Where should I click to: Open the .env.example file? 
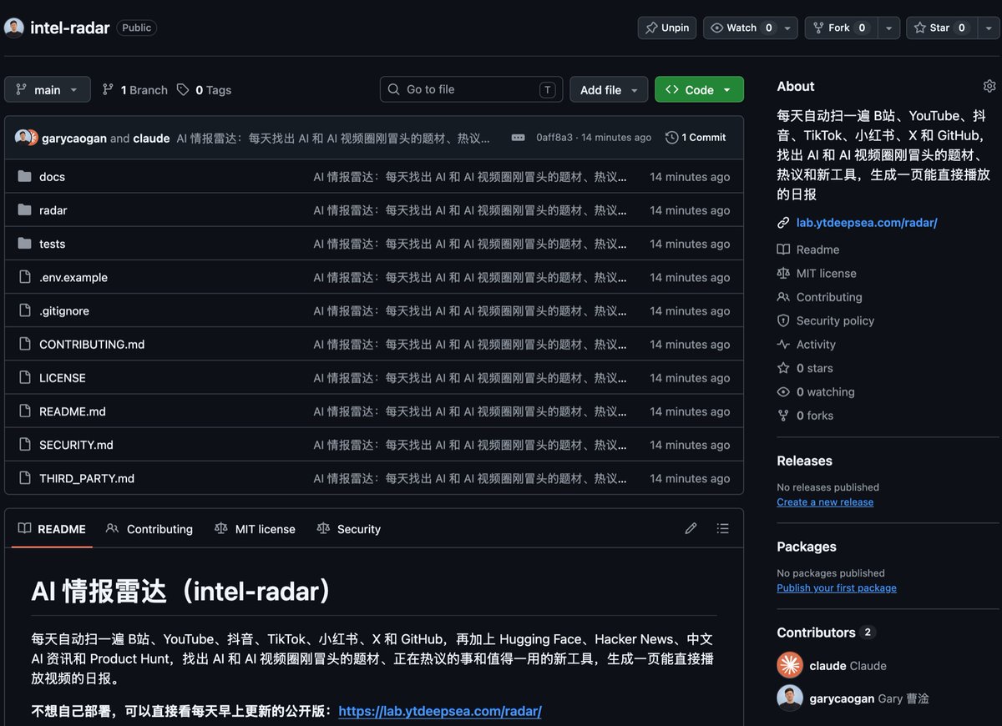coord(73,278)
